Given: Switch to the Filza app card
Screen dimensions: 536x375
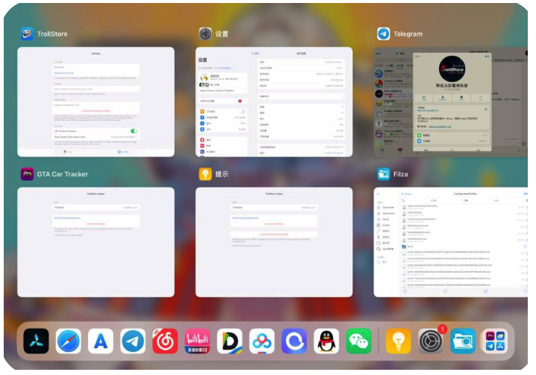Looking at the screenshot, I should 452,242.
